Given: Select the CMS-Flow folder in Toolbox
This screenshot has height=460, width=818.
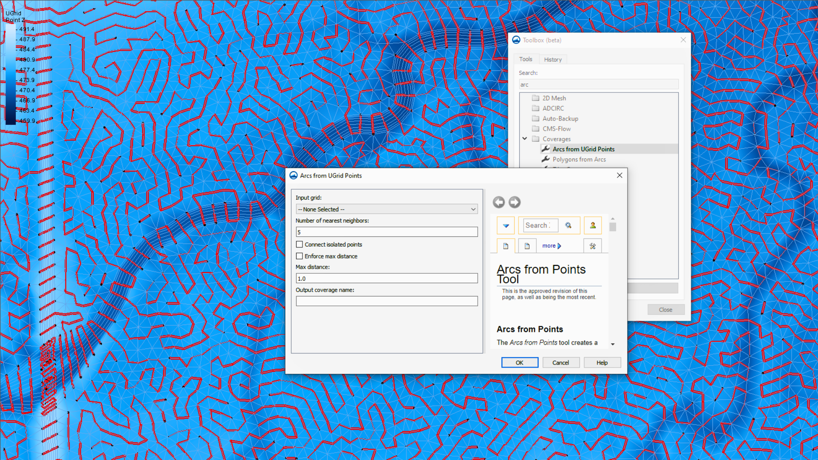Looking at the screenshot, I should pyautogui.click(x=556, y=129).
